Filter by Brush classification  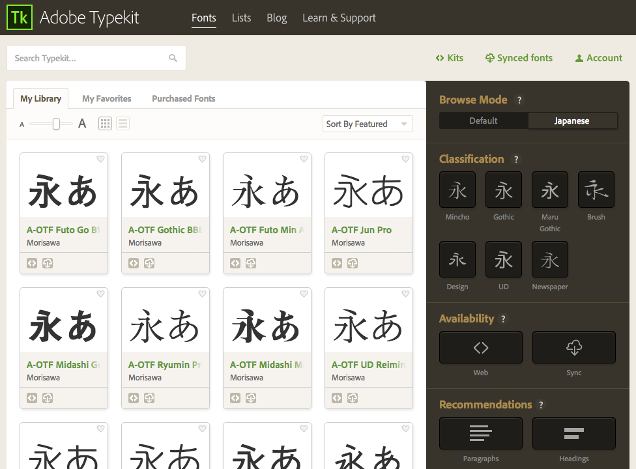coord(596,190)
